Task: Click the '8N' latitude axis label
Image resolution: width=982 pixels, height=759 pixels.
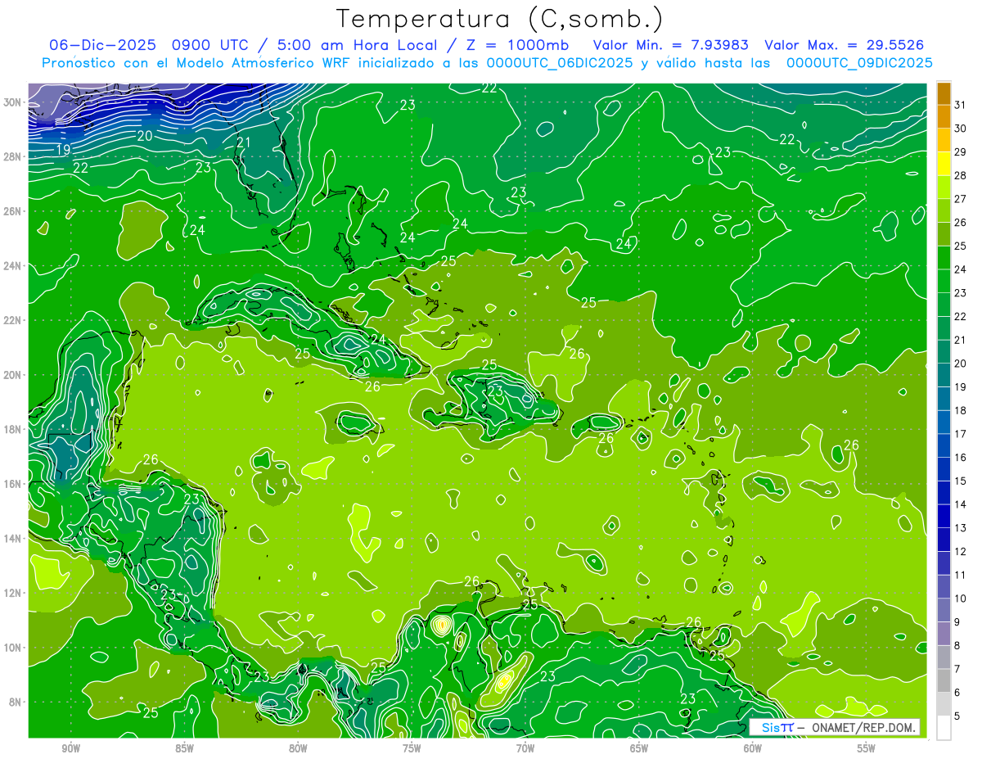Action: pos(15,702)
